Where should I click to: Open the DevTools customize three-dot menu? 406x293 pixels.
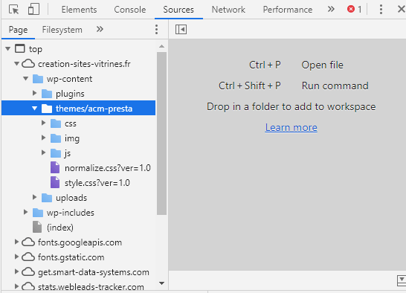coord(381,10)
